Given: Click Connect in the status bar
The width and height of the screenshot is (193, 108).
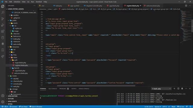Looking at the screenshot, I should [x=13, y=107].
